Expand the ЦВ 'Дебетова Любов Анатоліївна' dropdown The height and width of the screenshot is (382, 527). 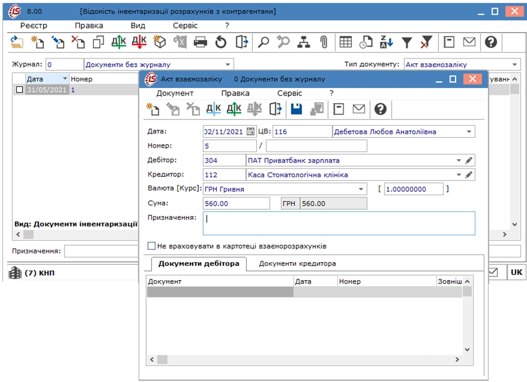pyautogui.click(x=469, y=131)
